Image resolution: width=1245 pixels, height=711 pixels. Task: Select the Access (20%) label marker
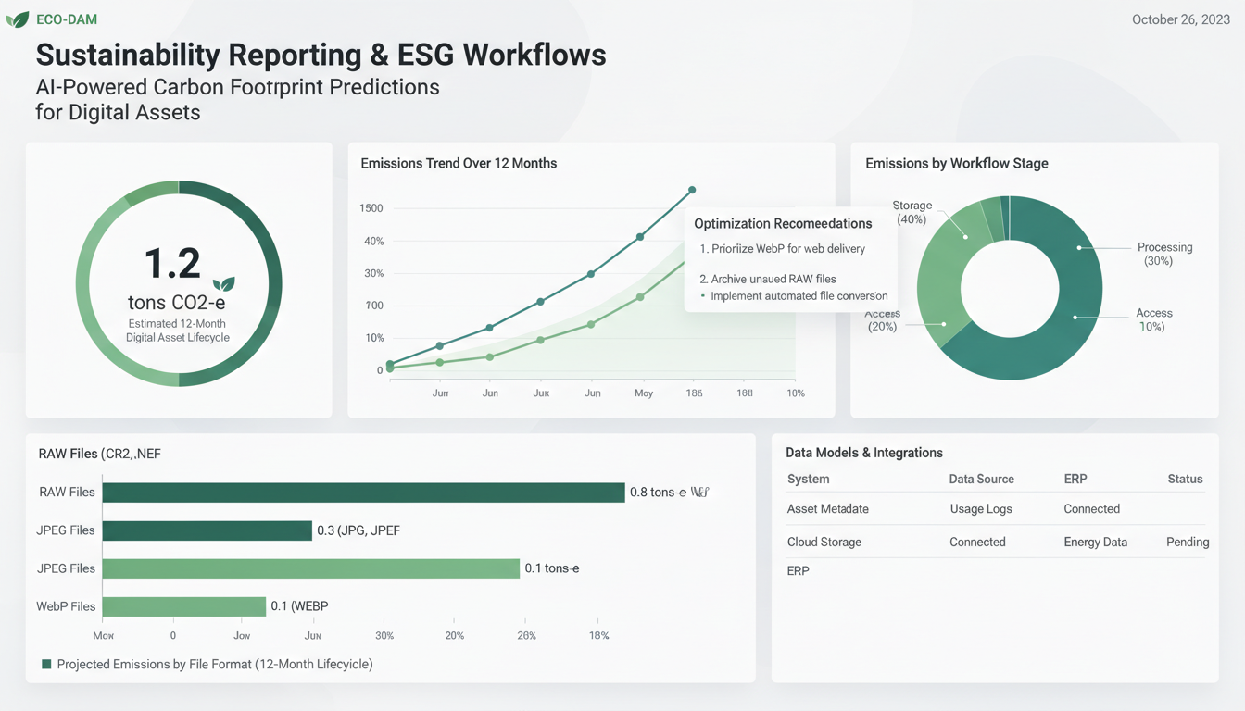[x=942, y=324]
